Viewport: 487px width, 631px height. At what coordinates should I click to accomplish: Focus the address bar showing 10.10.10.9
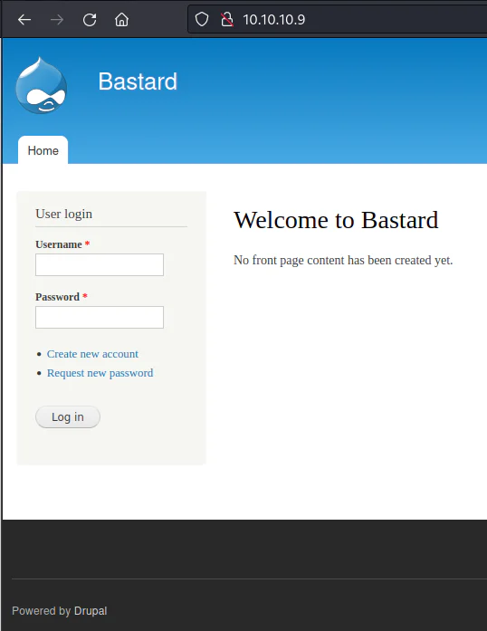pos(338,19)
